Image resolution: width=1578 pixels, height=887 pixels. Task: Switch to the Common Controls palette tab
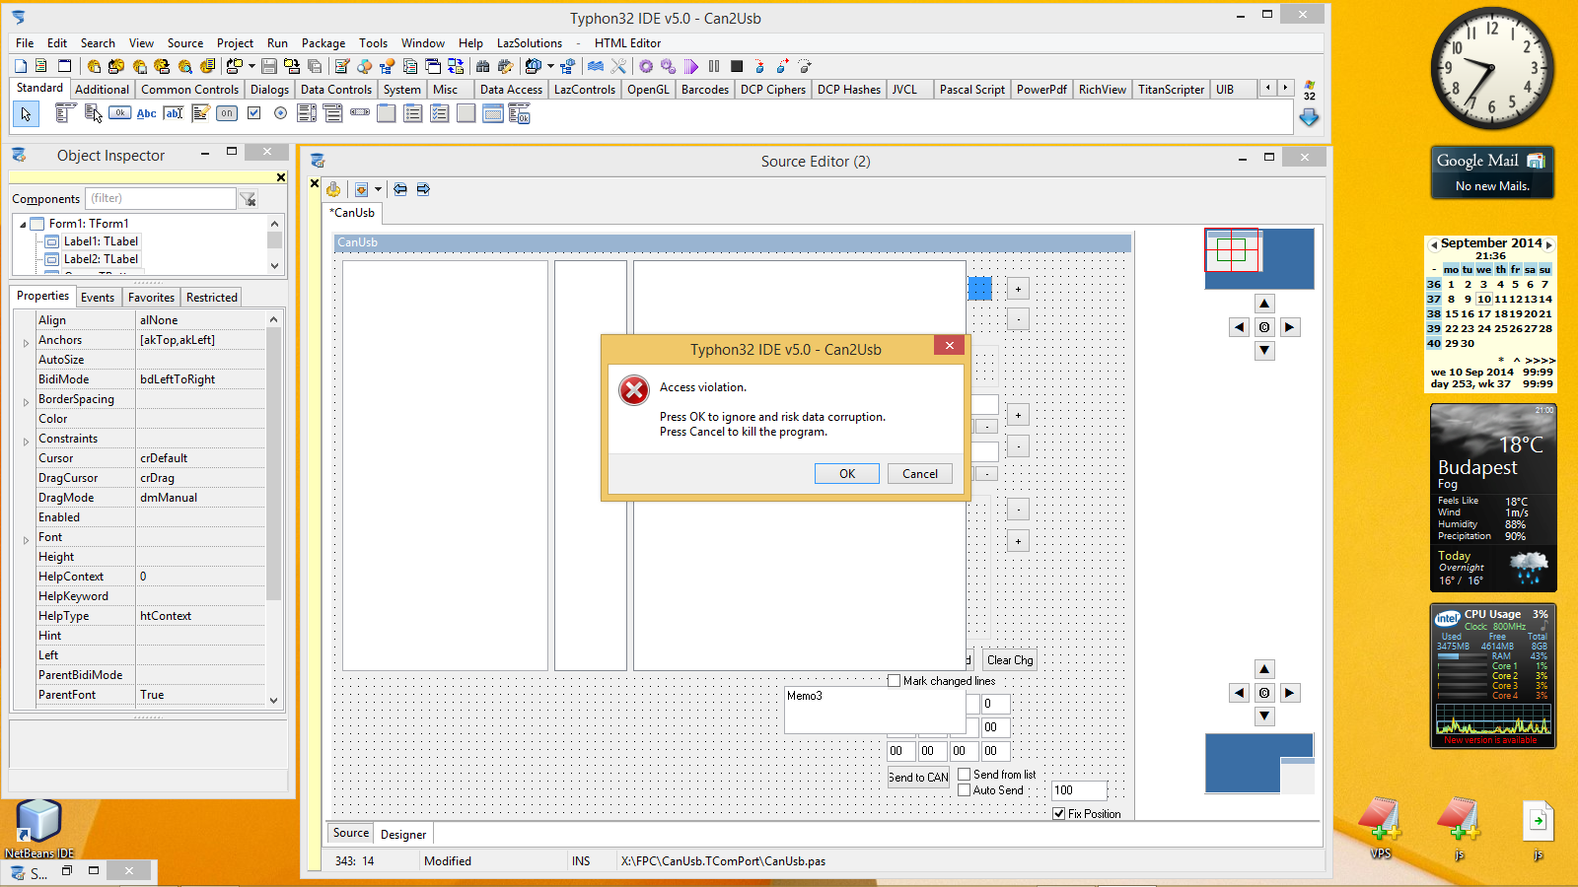189,90
